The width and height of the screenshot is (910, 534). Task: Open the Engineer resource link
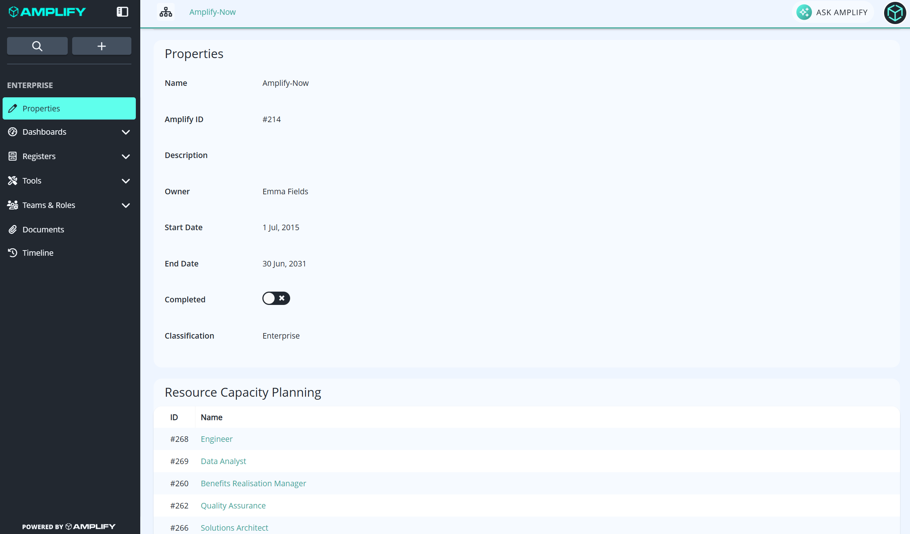[216, 439]
